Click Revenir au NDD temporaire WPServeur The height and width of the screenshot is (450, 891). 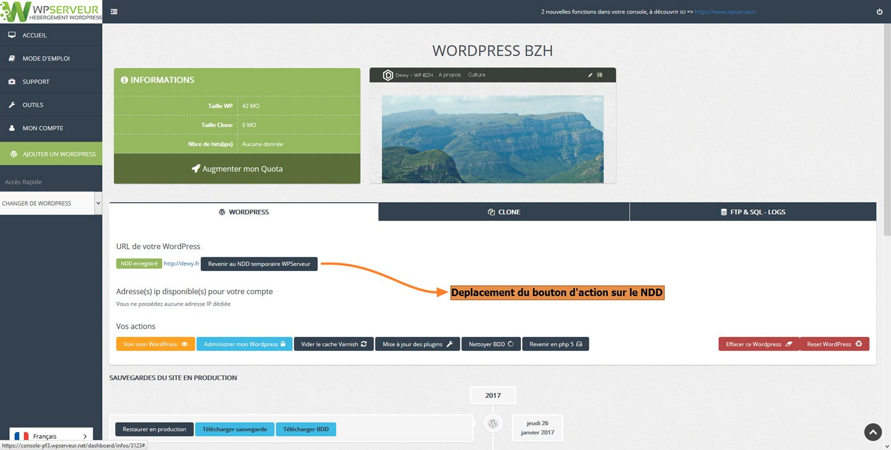[x=259, y=264]
